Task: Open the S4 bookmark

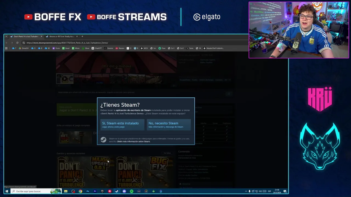Action: [x=198, y=48]
